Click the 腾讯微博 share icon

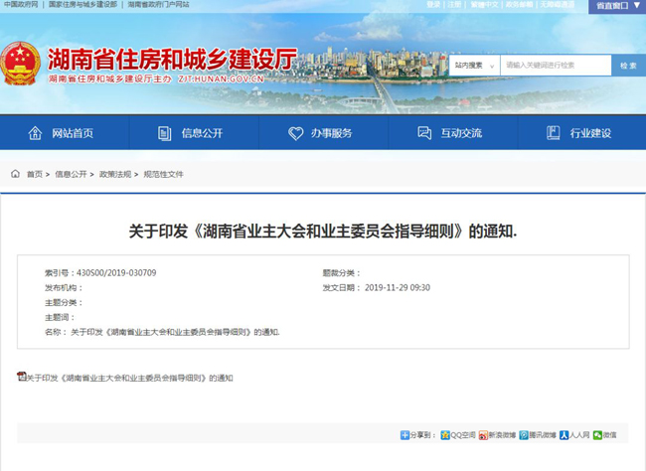tap(523, 435)
